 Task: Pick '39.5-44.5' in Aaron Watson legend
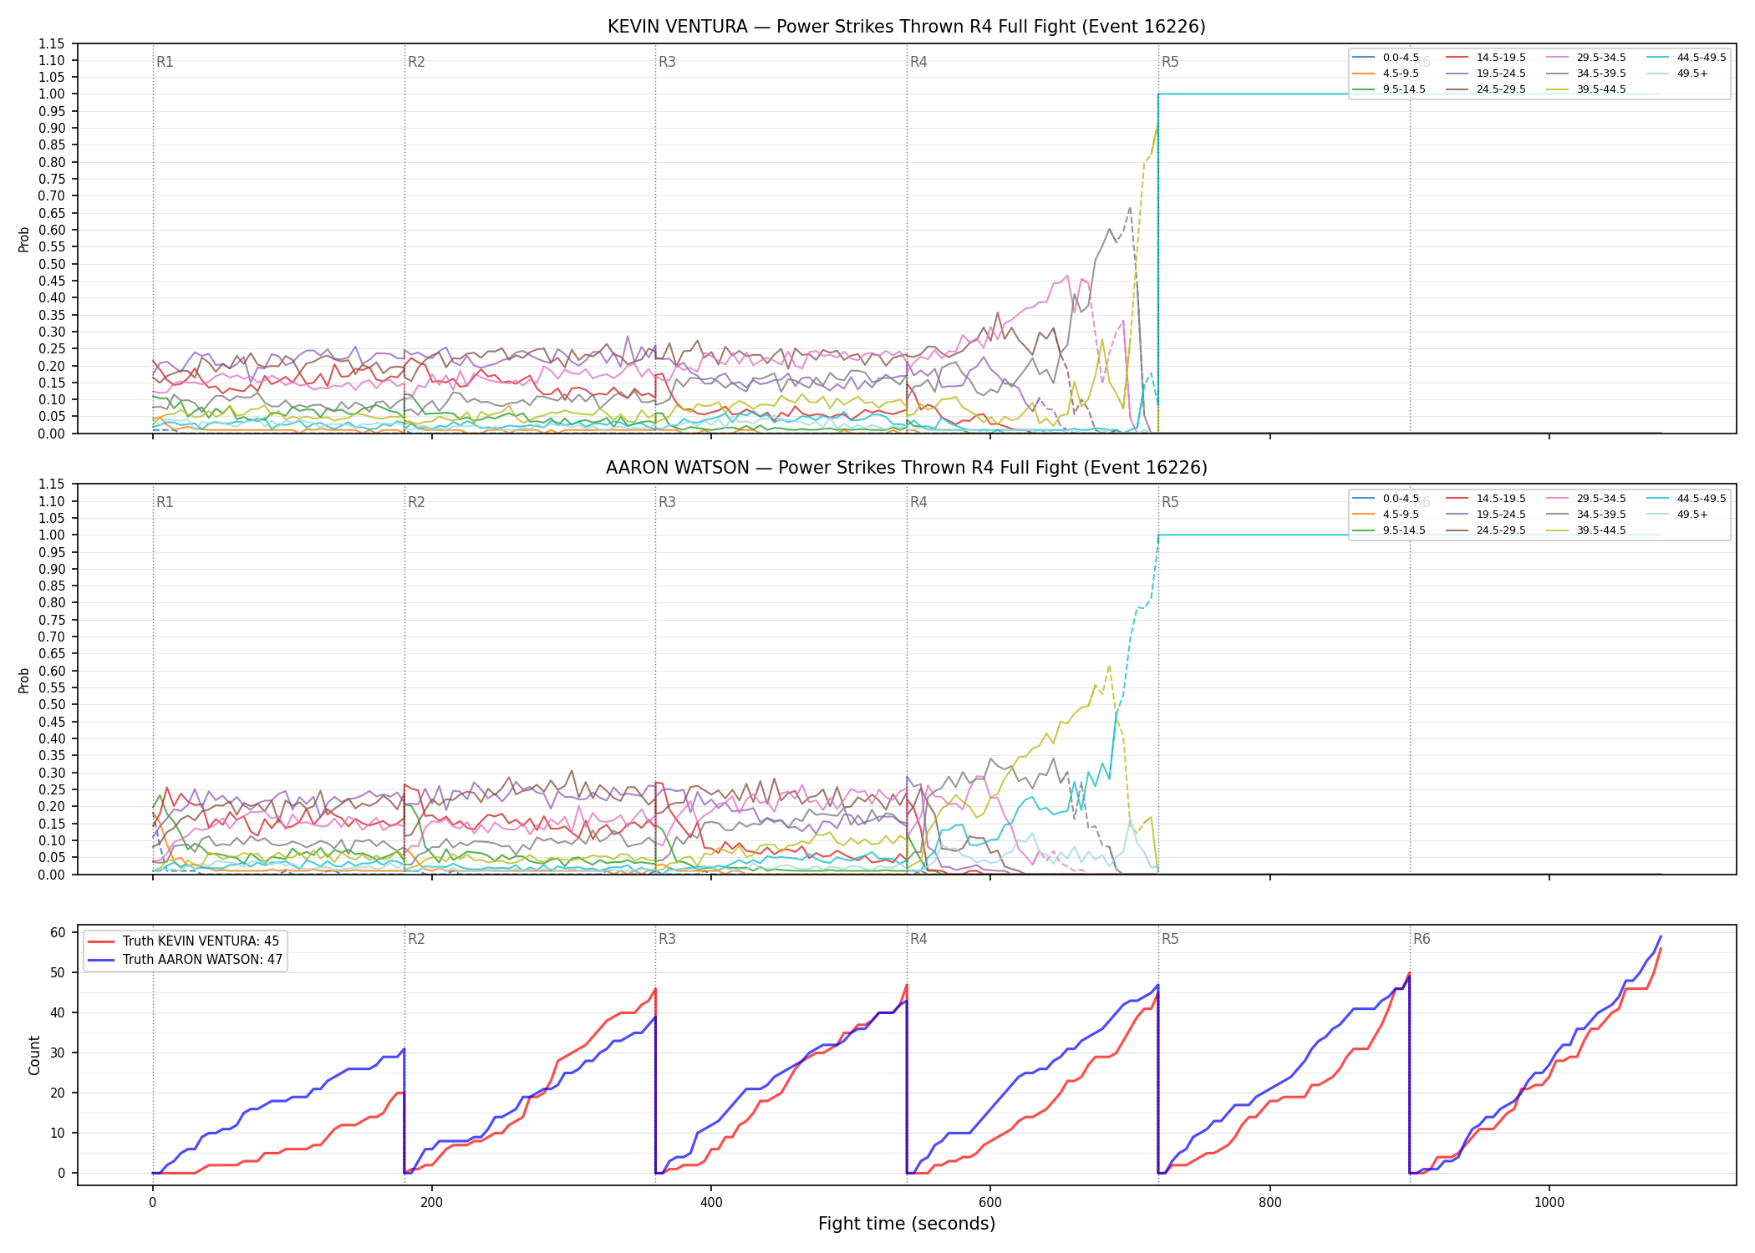click(1586, 530)
